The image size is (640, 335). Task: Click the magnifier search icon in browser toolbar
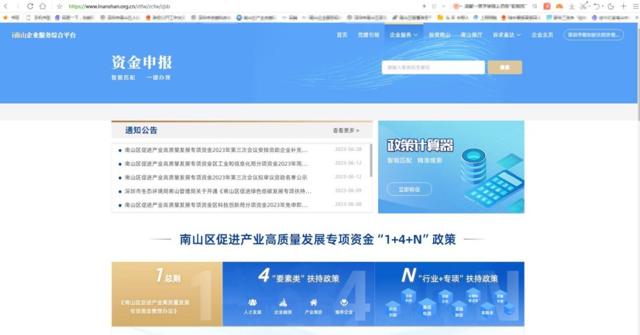click(x=535, y=6)
